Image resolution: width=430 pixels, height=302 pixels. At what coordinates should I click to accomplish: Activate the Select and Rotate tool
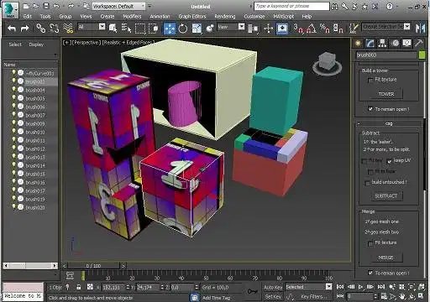pyautogui.click(x=183, y=29)
